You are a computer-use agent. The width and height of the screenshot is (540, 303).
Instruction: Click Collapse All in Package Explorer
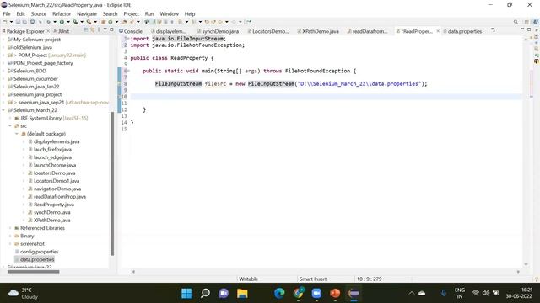[x=86, y=30]
